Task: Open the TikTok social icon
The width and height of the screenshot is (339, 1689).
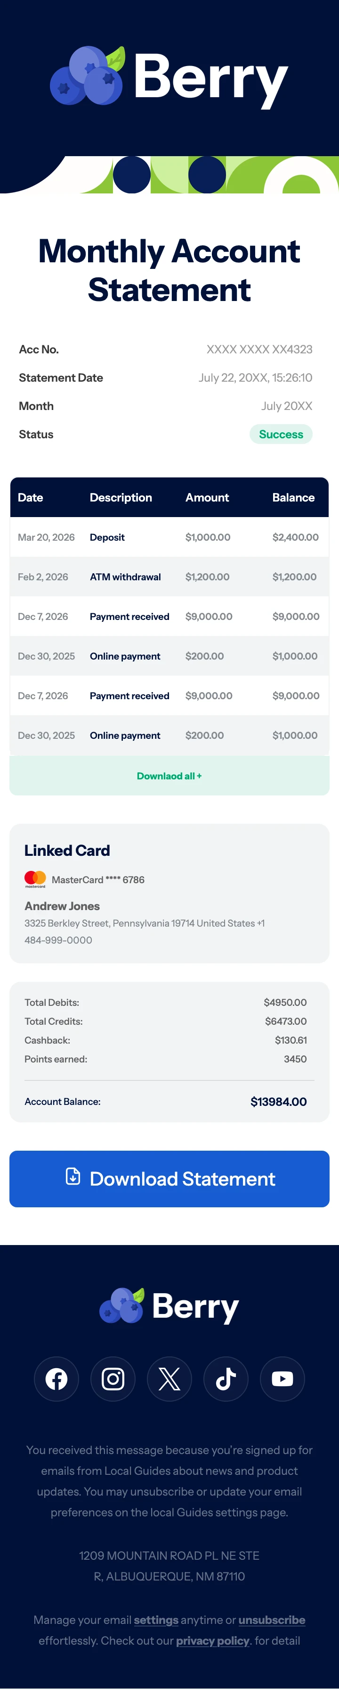Action: [x=226, y=1379]
